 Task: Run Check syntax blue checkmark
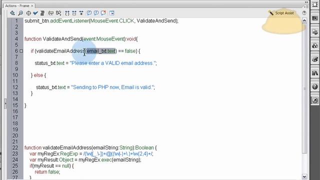click(x=35, y=13)
